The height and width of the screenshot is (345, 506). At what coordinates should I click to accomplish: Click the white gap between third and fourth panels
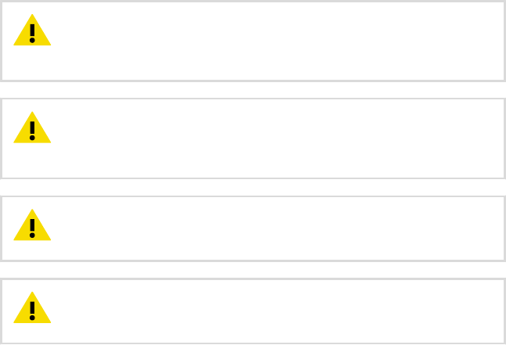tap(253, 270)
